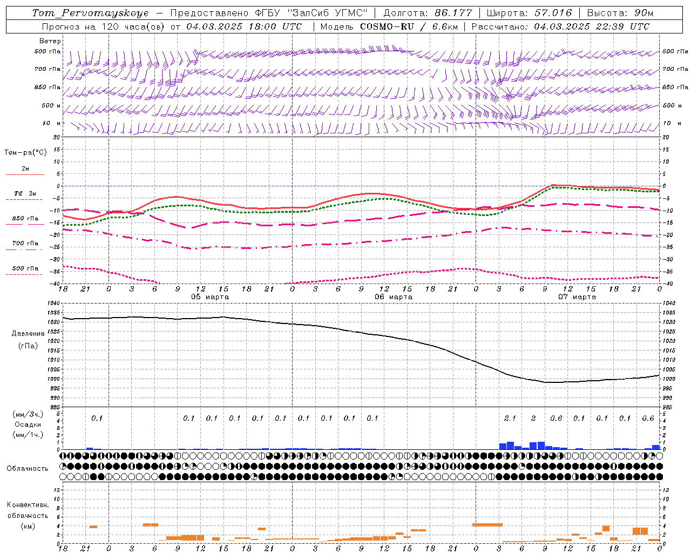
Task: Click the Ветер panel label
Action: 50,41
